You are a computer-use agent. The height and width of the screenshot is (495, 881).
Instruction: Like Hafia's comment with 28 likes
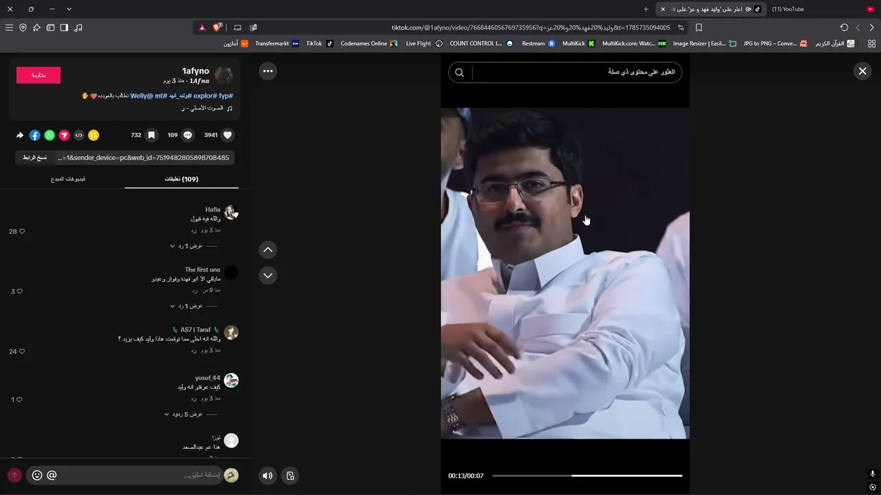click(22, 232)
